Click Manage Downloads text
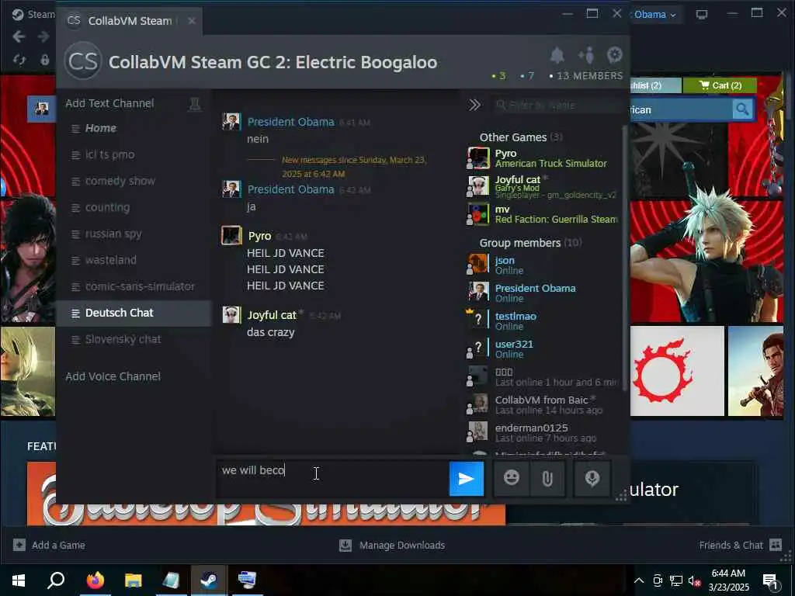This screenshot has height=596, width=795. 402,545
